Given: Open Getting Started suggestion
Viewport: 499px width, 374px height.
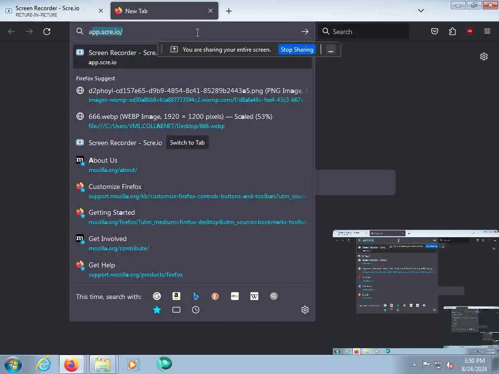Looking at the screenshot, I should (x=192, y=217).
